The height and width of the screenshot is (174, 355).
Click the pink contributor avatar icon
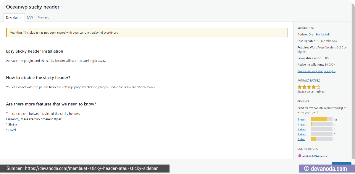coord(299,155)
